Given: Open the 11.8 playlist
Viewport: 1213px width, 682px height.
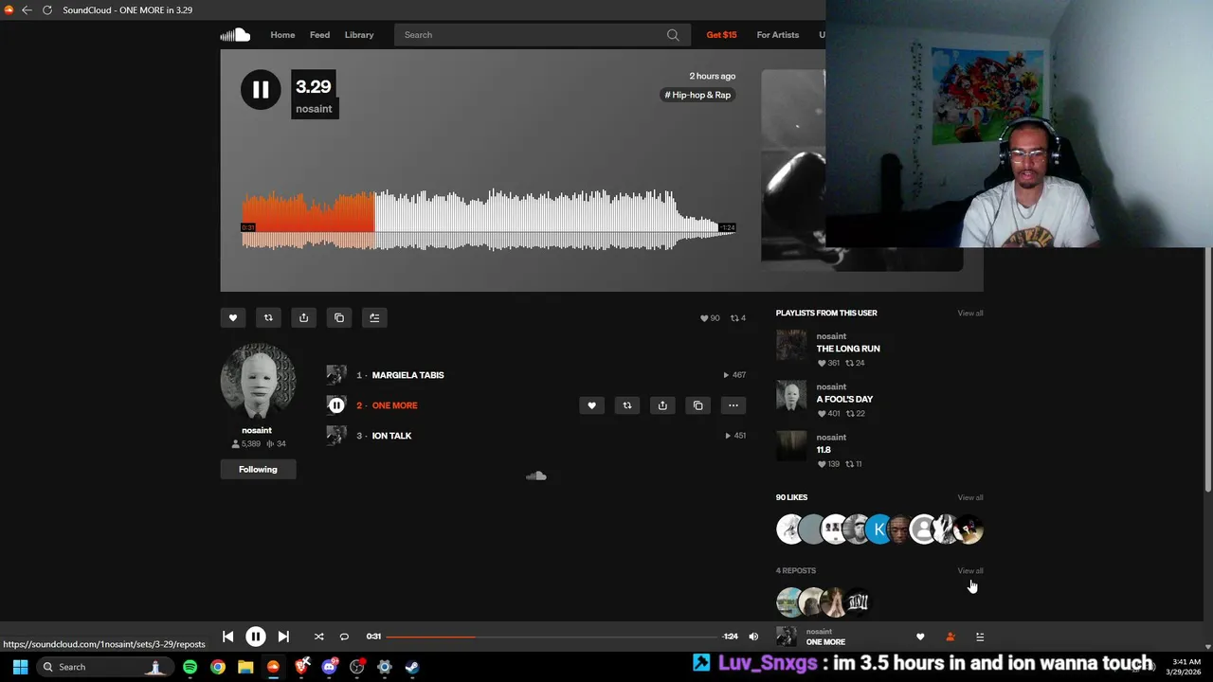Looking at the screenshot, I should click(824, 450).
